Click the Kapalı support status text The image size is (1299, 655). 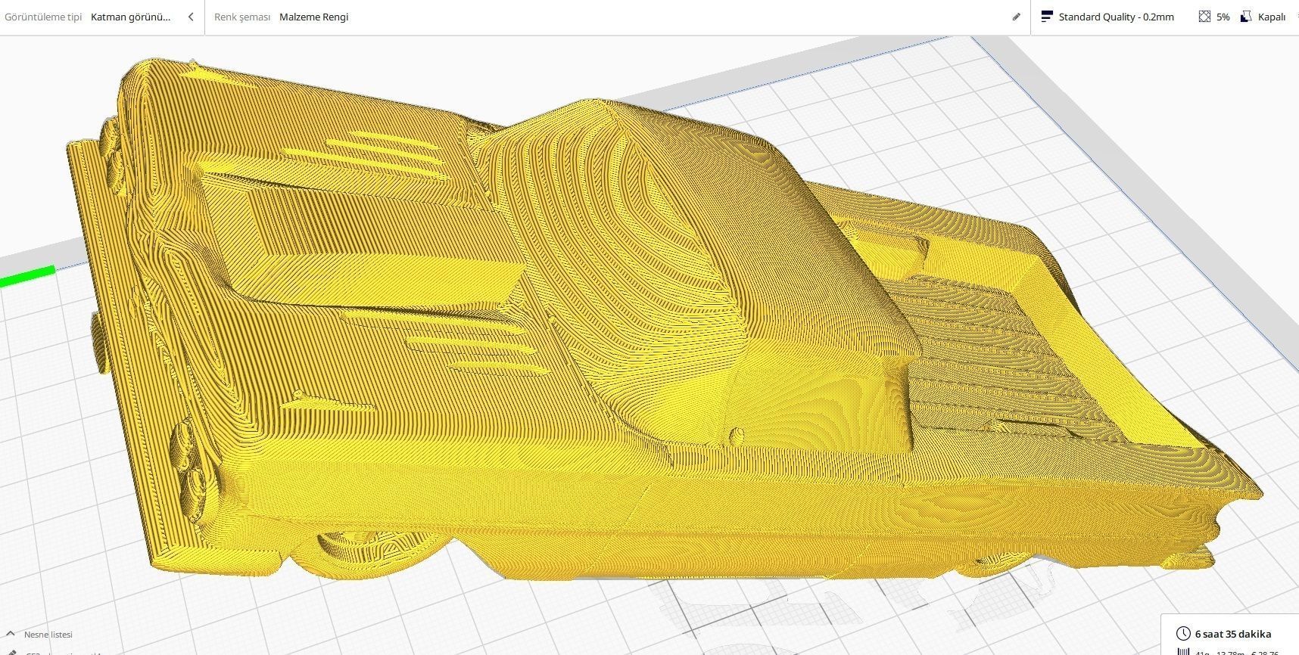click(1272, 17)
